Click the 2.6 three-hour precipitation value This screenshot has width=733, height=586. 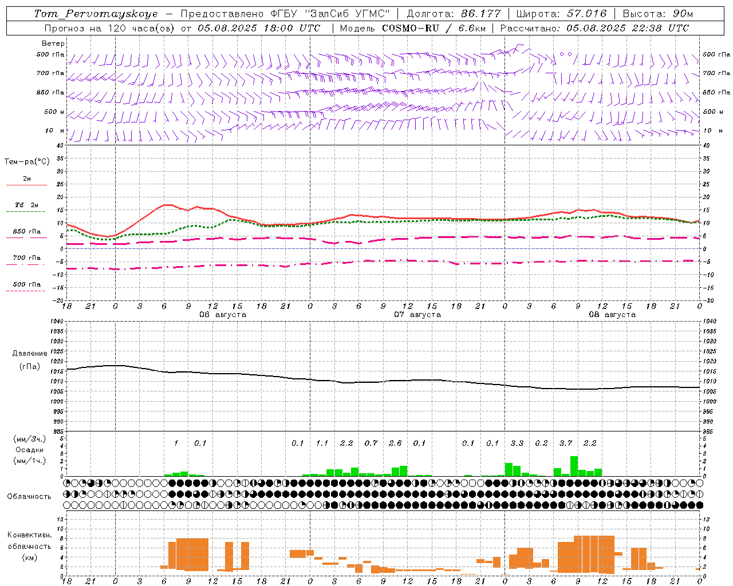(x=395, y=443)
